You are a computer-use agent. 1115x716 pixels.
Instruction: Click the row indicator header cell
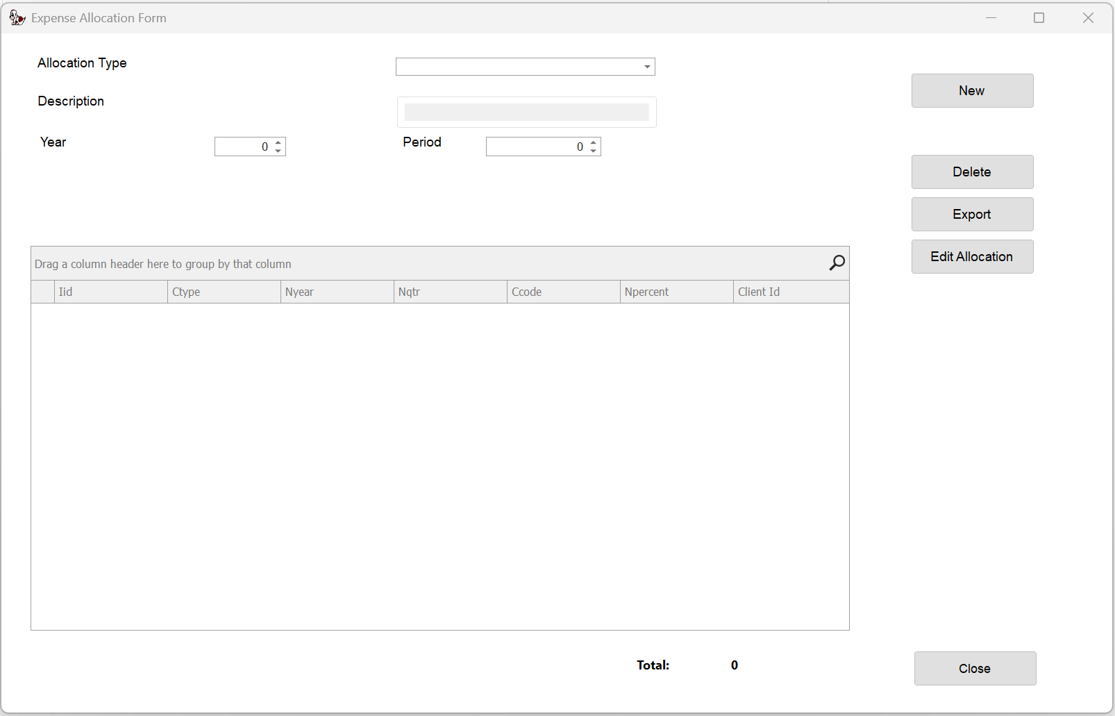(43, 292)
